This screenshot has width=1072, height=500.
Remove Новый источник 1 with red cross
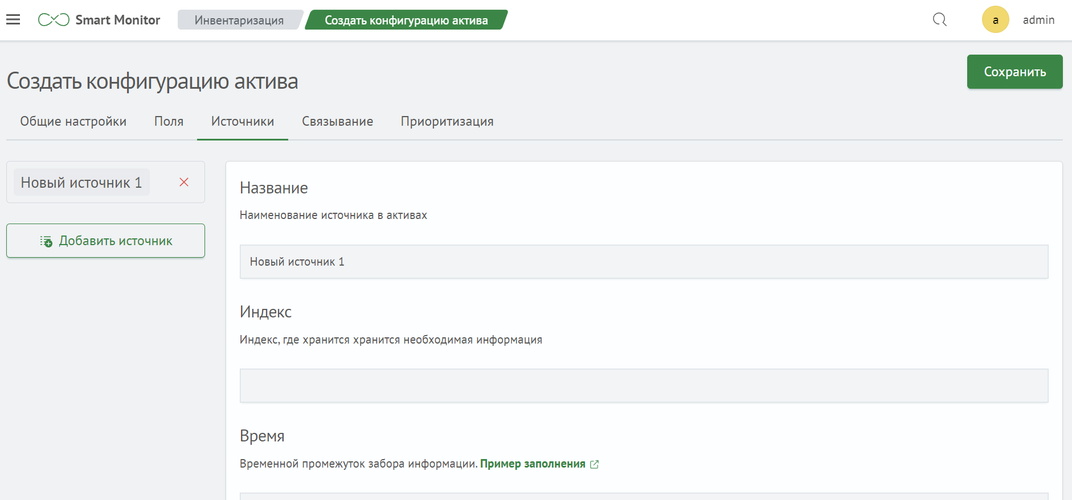[x=184, y=182]
